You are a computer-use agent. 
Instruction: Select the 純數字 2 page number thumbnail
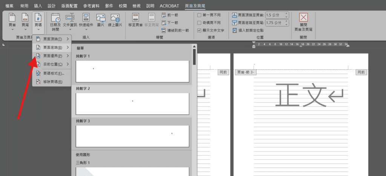coord(132,104)
